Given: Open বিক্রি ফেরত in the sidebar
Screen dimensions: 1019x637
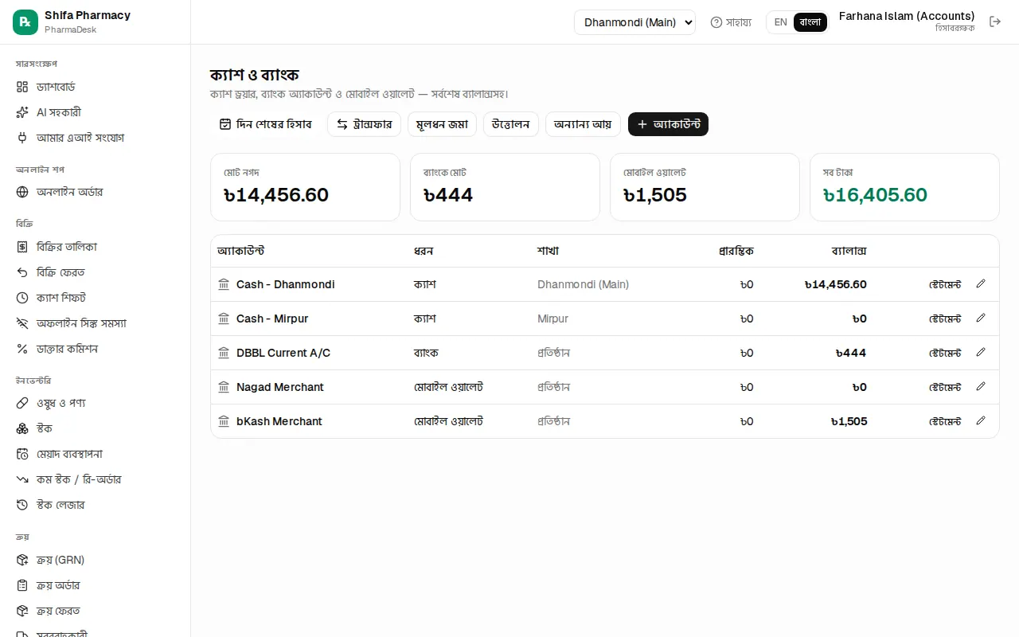Looking at the screenshot, I should click(x=95, y=272).
